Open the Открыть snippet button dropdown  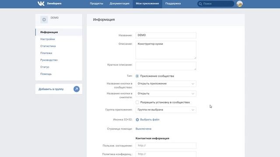coord(166,94)
